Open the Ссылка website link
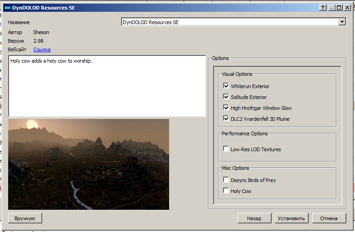 42,49
